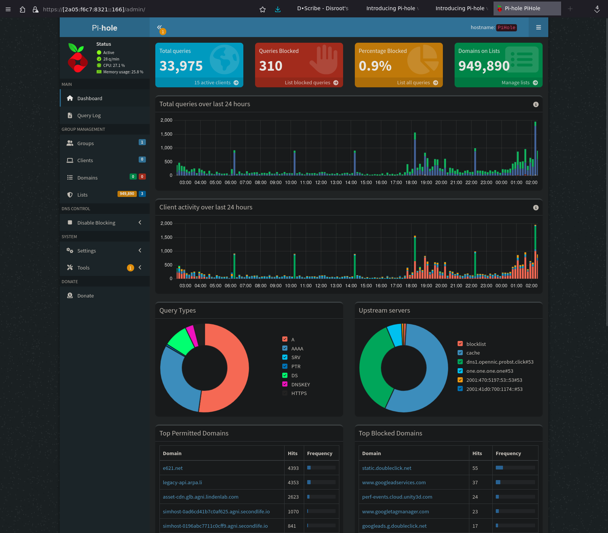Toggle the SRV query type checkbox
This screenshot has height=533, width=608.
[285, 357]
